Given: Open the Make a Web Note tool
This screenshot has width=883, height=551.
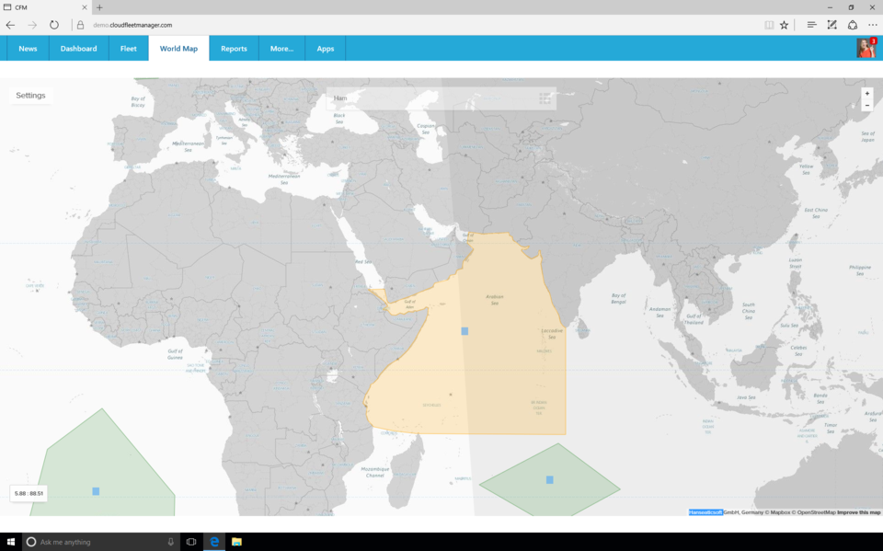Looking at the screenshot, I should click(831, 25).
